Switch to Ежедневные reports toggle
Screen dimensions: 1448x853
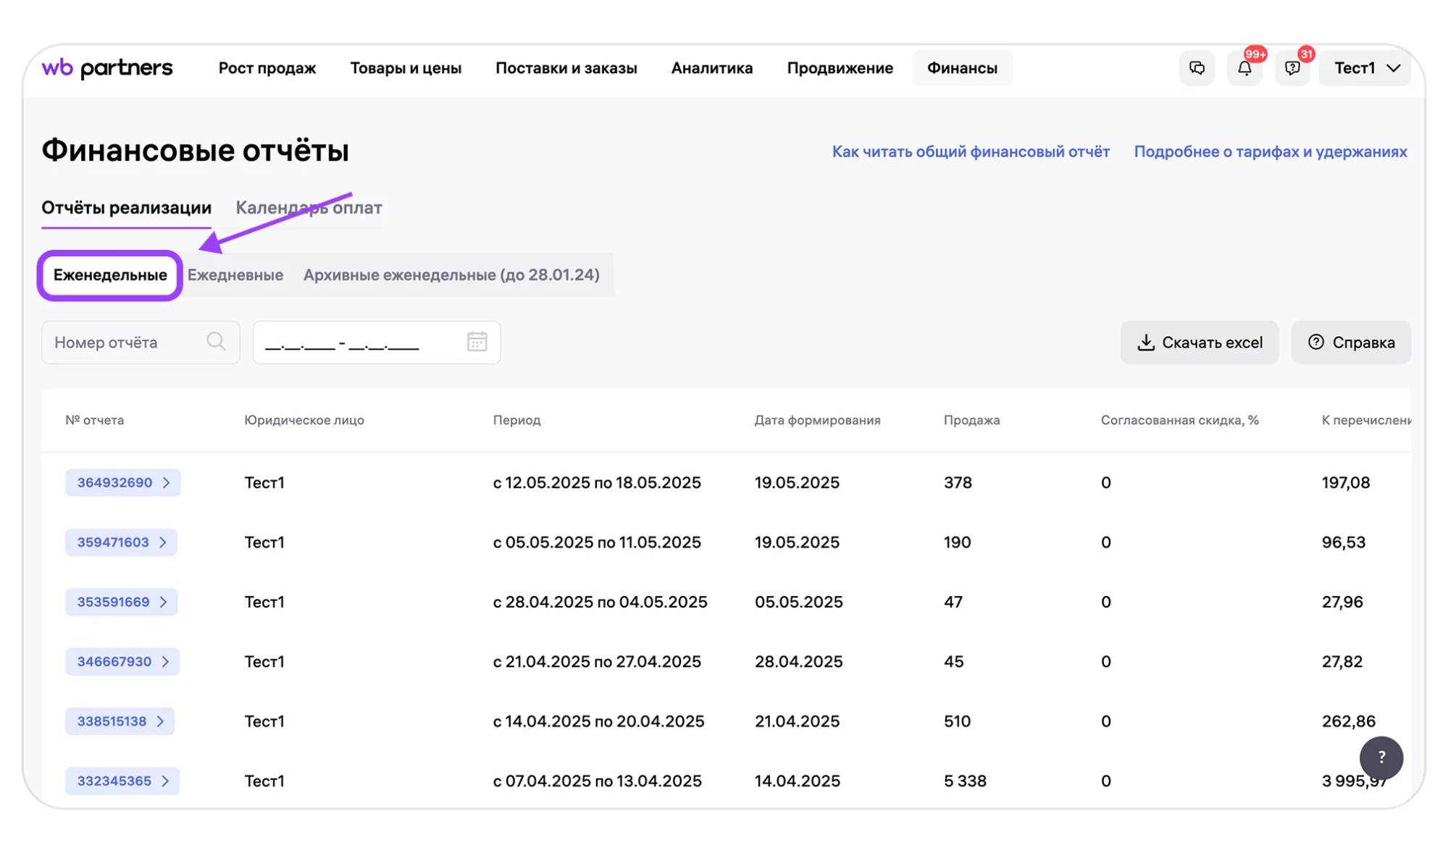coord(235,274)
